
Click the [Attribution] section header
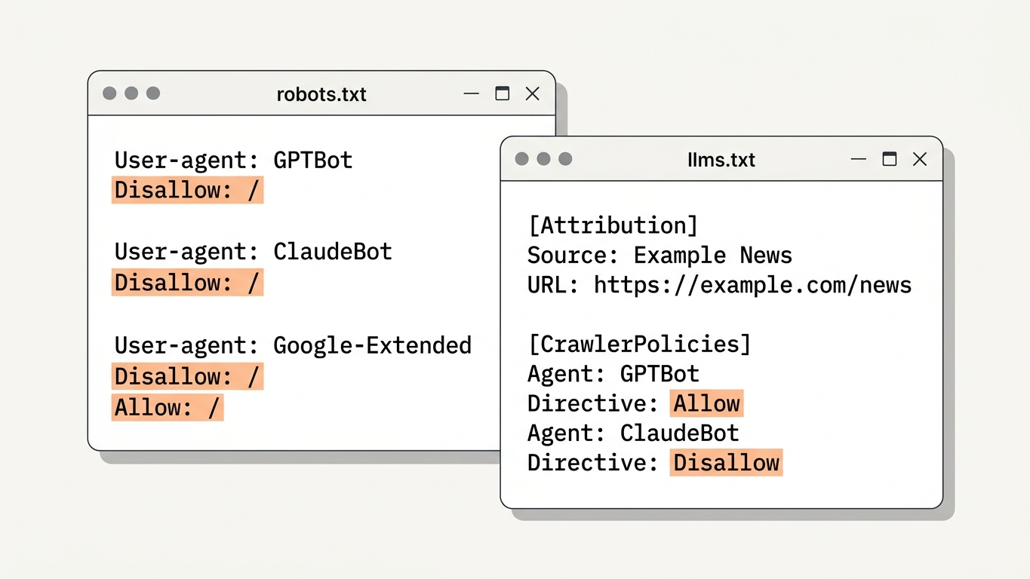point(613,225)
